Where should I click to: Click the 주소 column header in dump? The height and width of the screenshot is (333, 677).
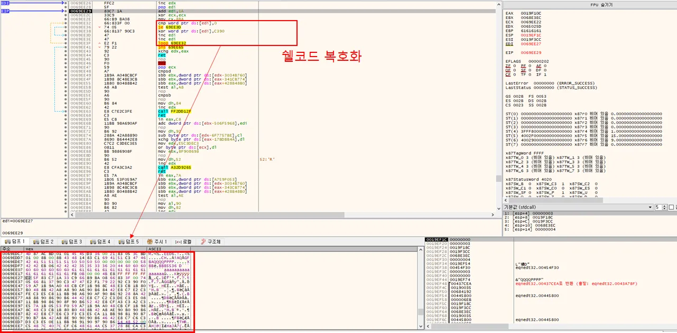click(x=12, y=248)
